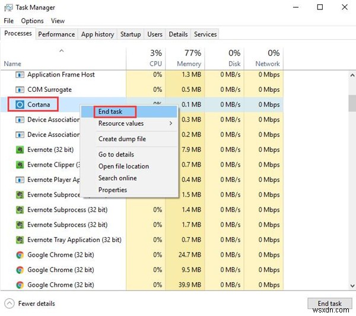This screenshot has height=316, width=356.
Task: Open Resource values submenu
Action: (x=129, y=123)
